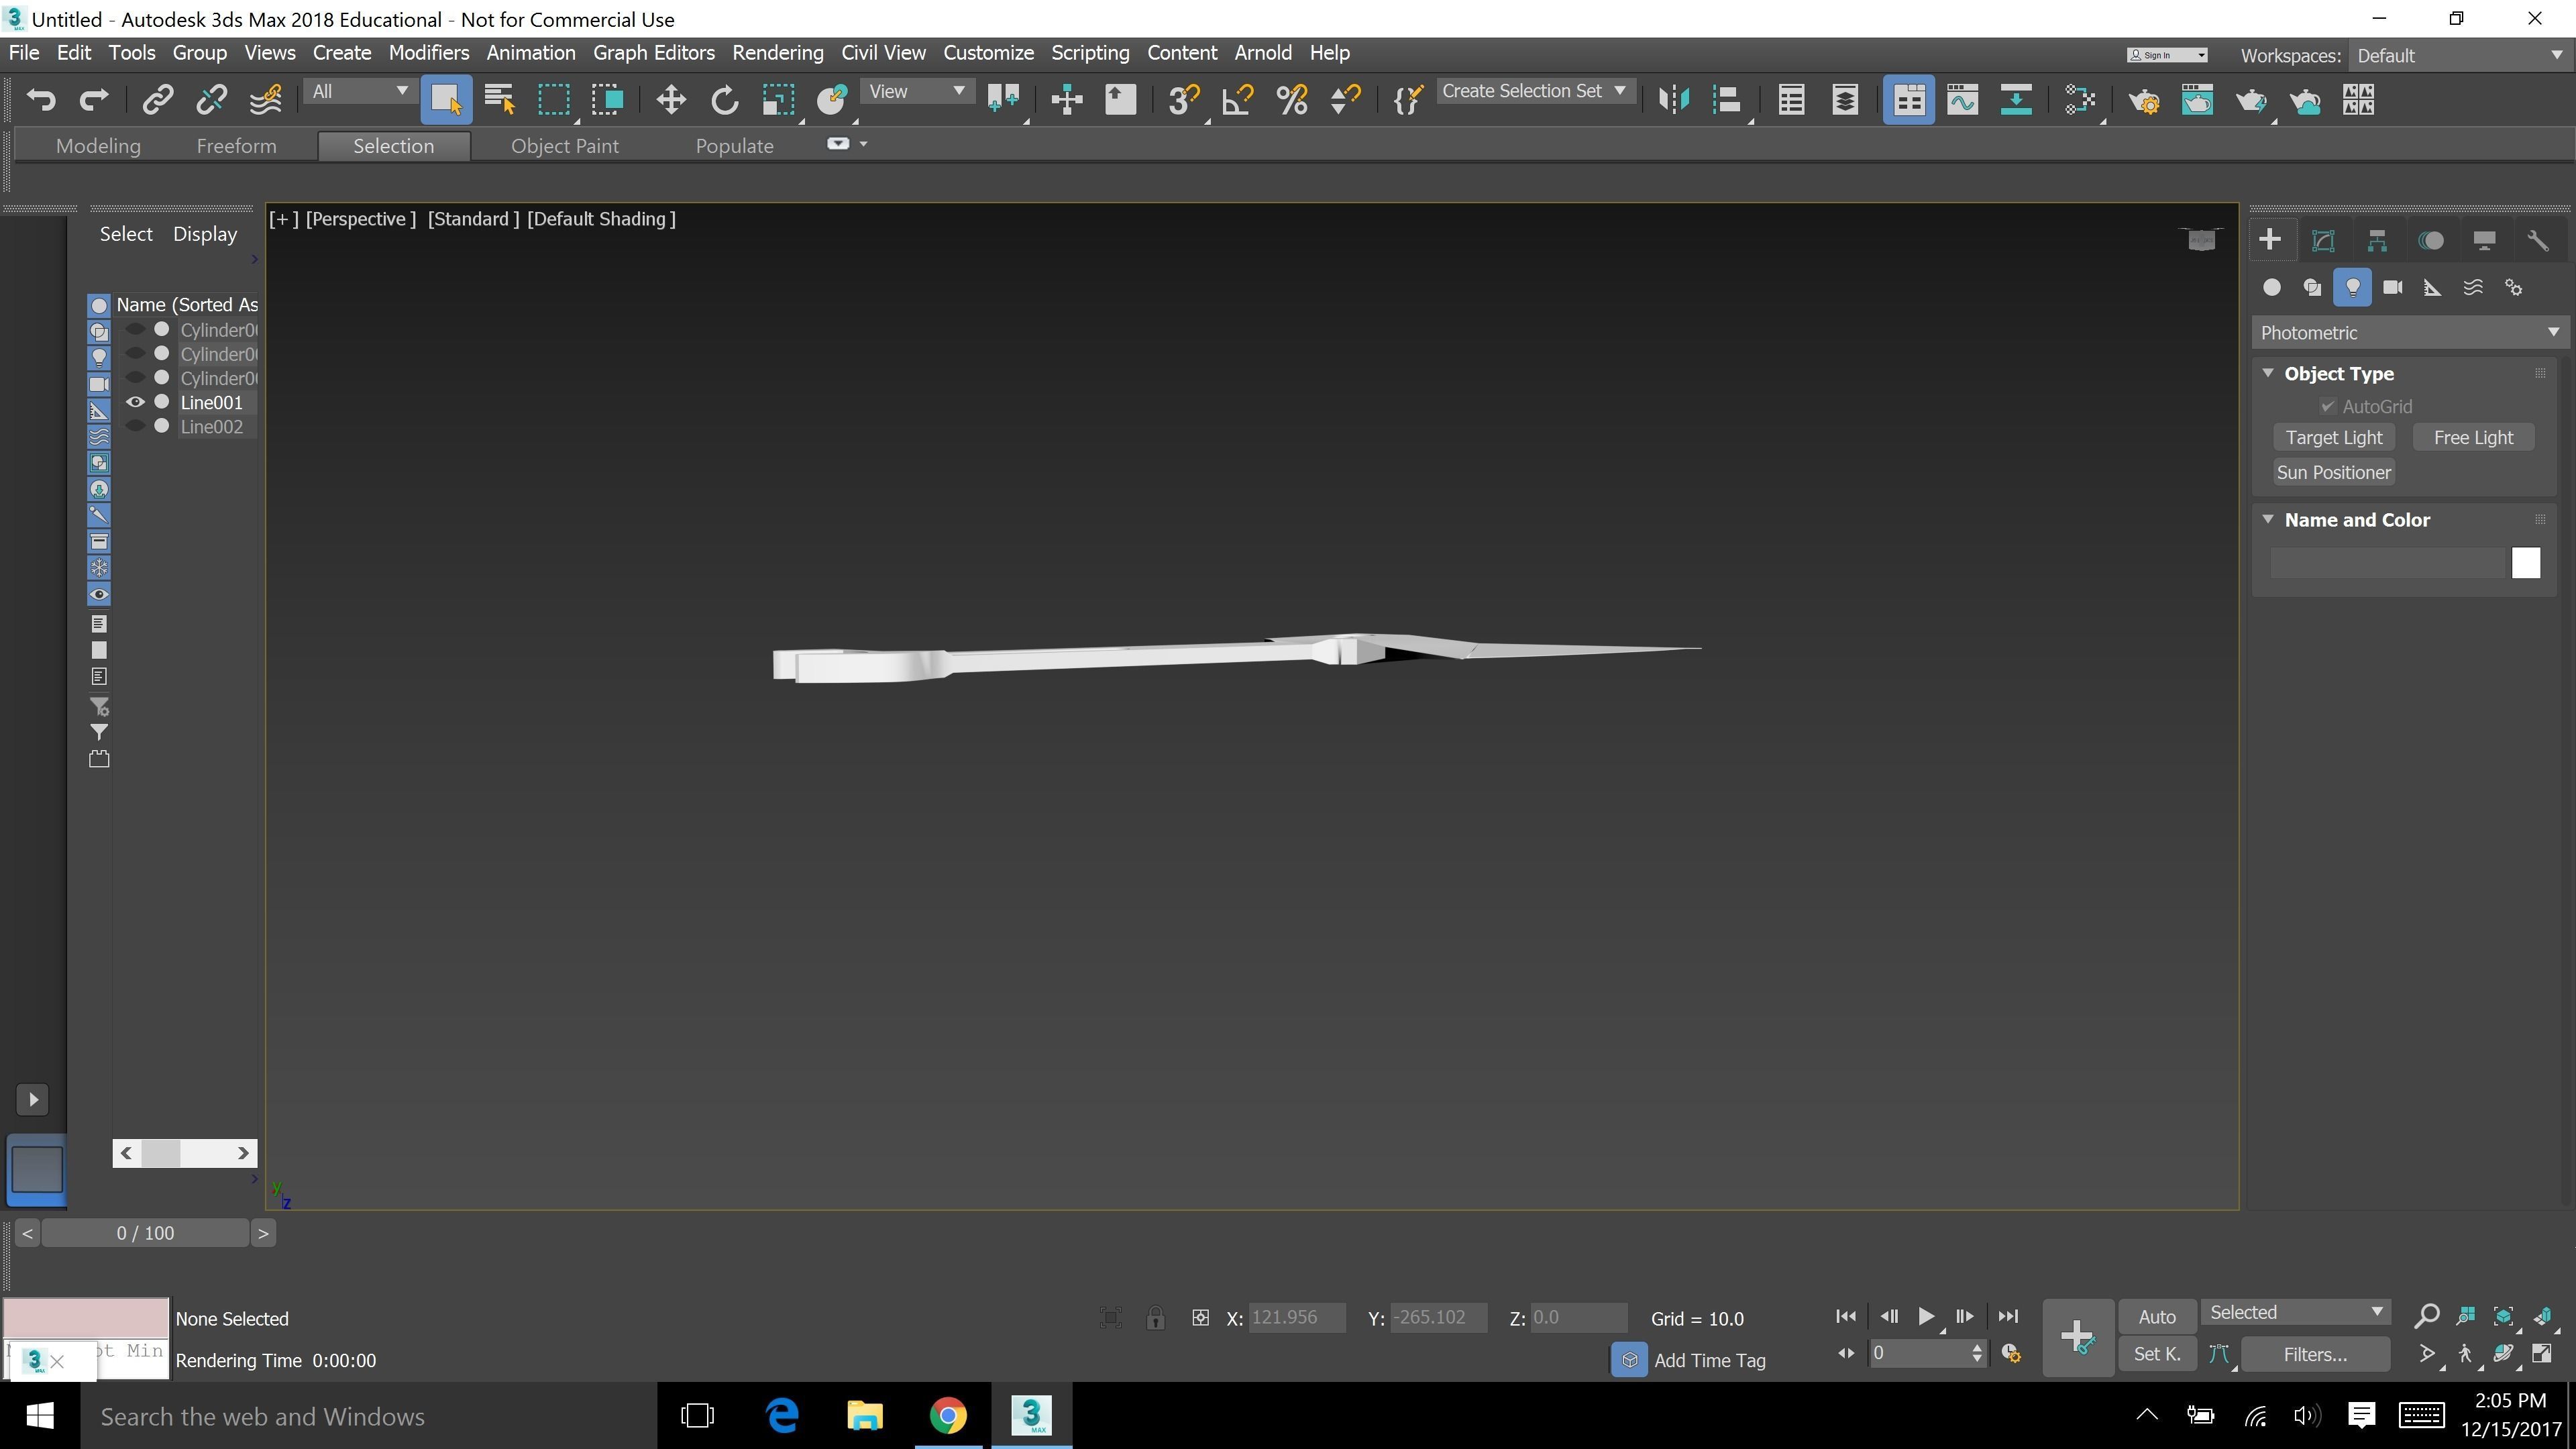Image resolution: width=2576 pixels, height=1449 pixels.
Task: Select Cameras category in Create panel
Action: tap(2393, 288)
